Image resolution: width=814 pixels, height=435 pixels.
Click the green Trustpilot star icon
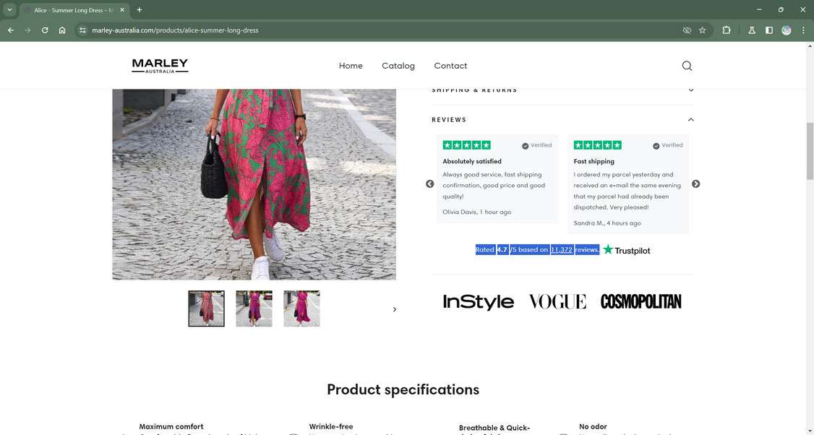point(608,249)
